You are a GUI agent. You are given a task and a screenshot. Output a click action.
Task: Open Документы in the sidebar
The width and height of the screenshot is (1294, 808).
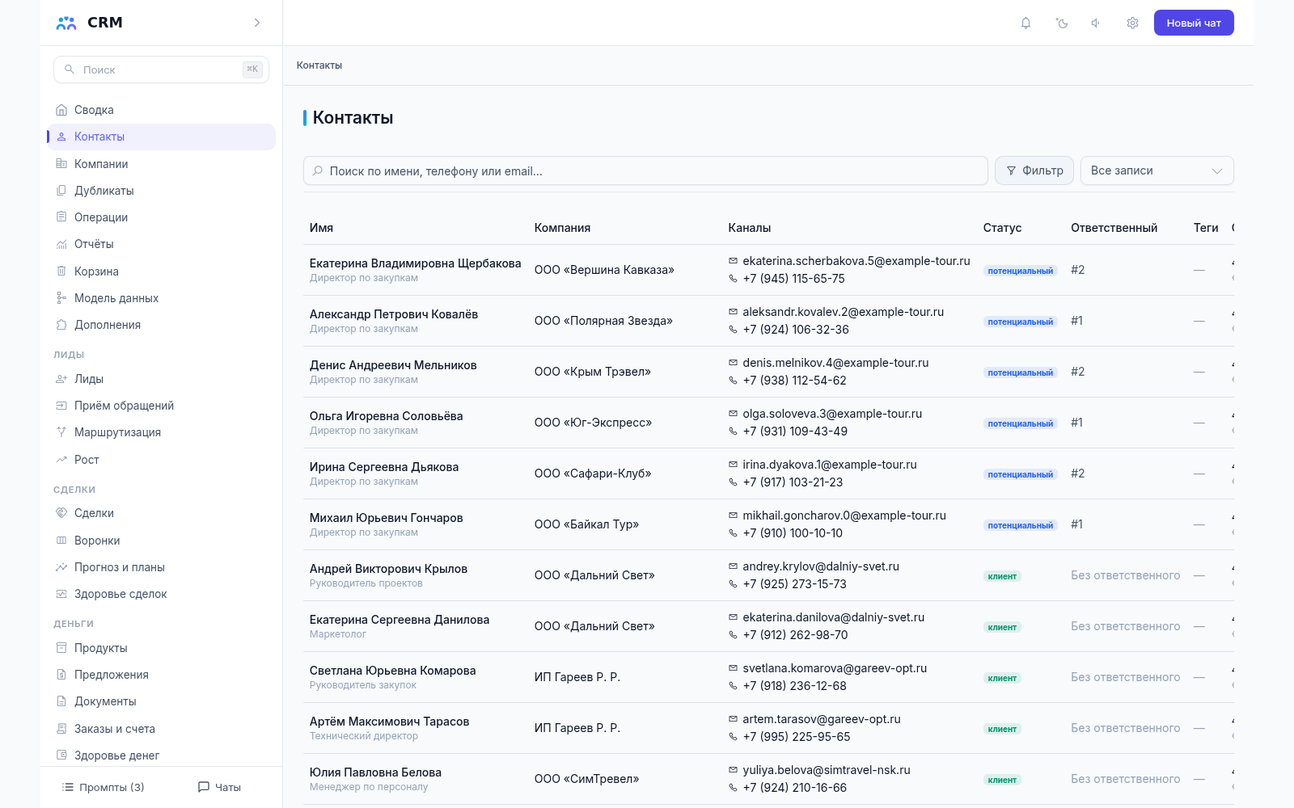[x=161, y=701]
